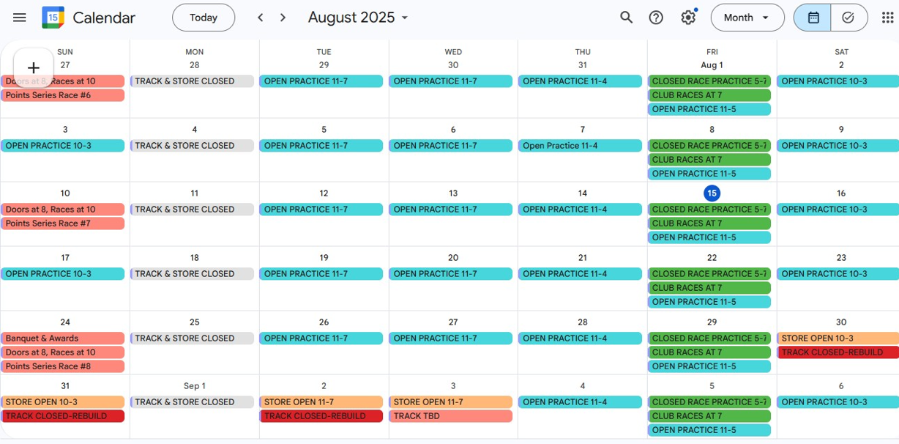Go to previous month arrow
The image size is (899, 444).
coord(260,18)
